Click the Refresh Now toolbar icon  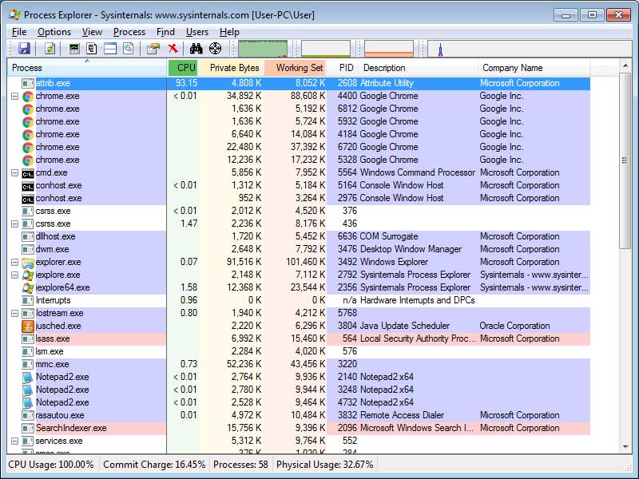pos(50,49)
